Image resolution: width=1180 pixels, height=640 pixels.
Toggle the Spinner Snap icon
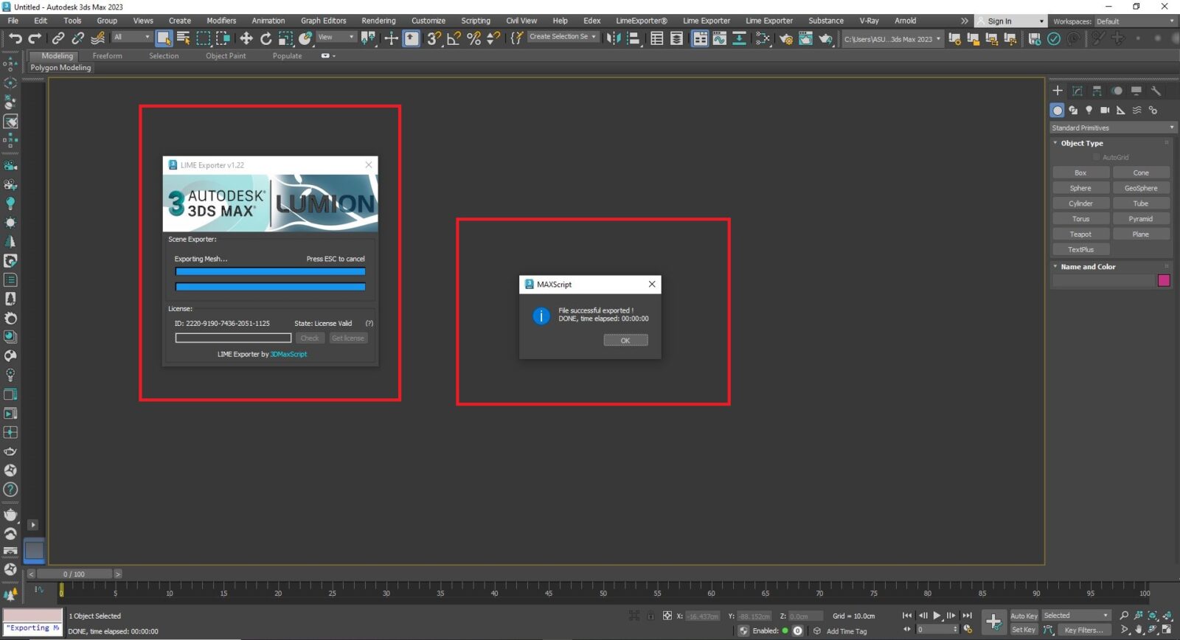pos(493,38)
